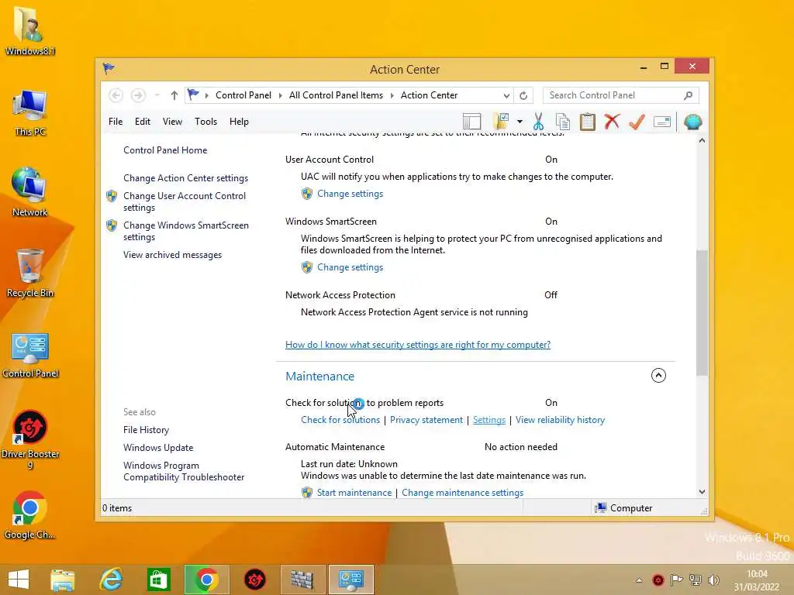Image resolution: width=794 pixels, height=595 pixels.
Task: Open problem reports Settings link
Action: tap(489, 420)
